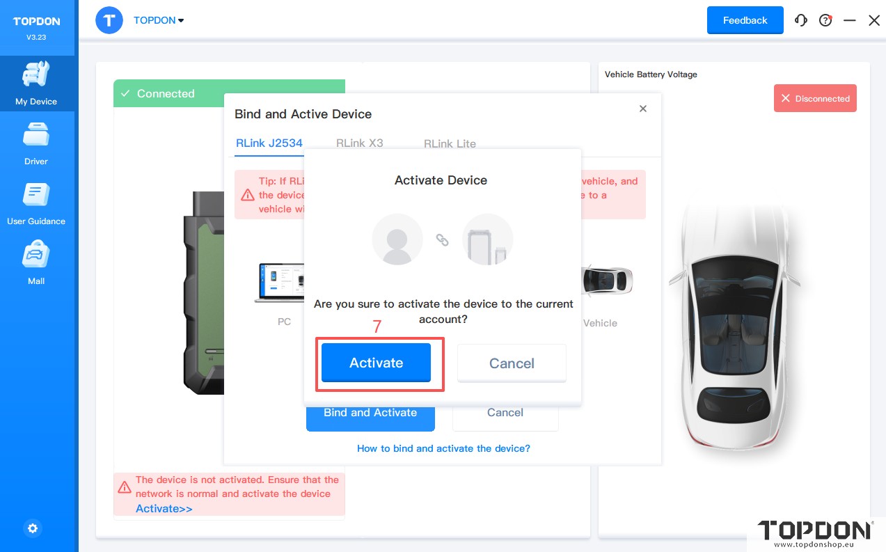Switch to the RLink X3 tab

[x=360, y=143]
